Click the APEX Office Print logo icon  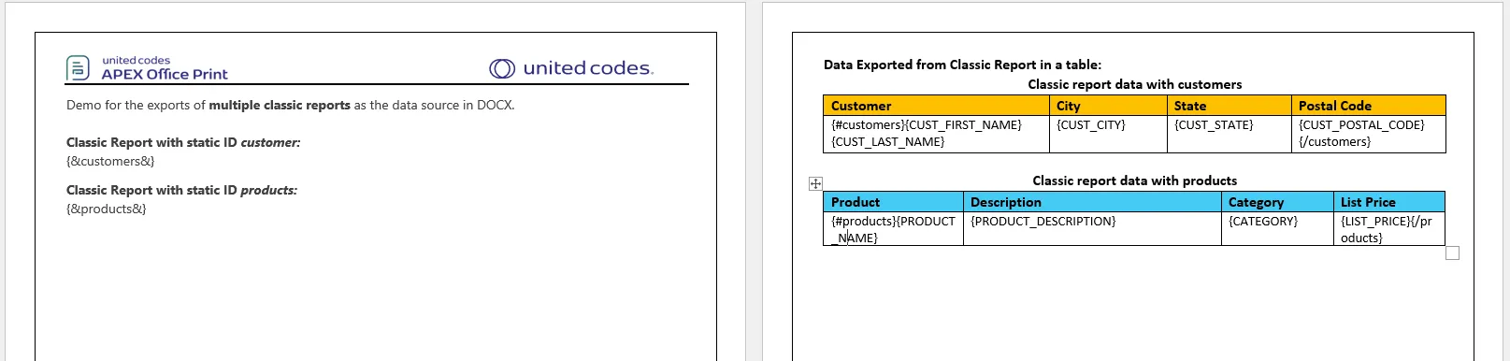[78, 68]
